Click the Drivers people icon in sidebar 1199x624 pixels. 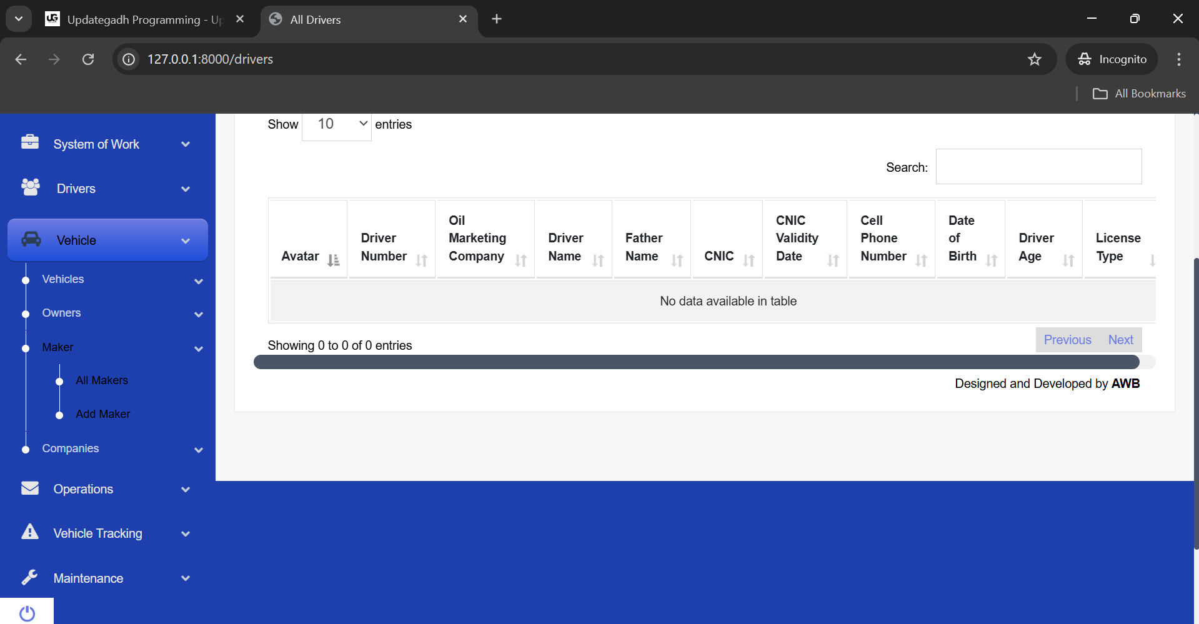coord(29,187)
